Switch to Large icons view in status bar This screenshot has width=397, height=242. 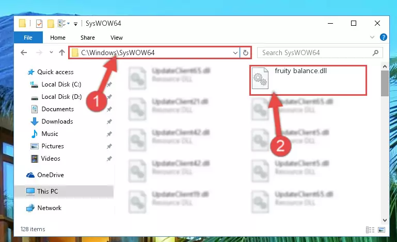pyautogui.click(x=382, y=230)
